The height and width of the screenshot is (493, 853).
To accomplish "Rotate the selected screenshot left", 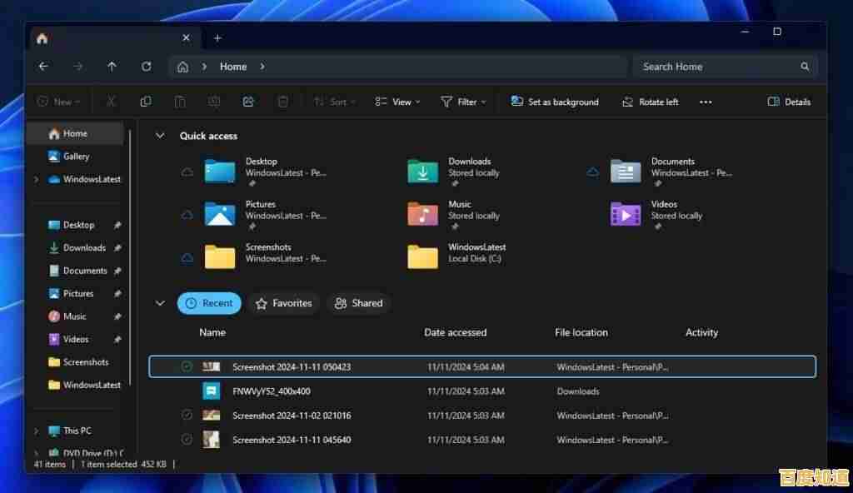I will click(651, 101).
